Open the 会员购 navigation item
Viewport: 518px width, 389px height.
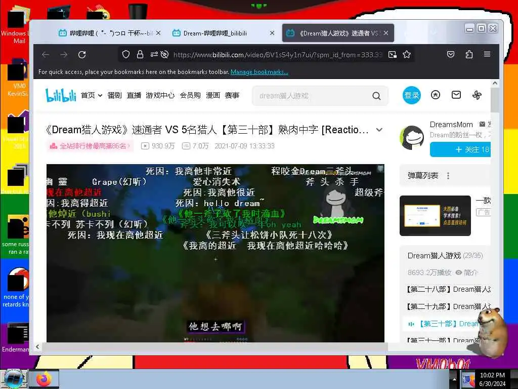tap(190, 95)
